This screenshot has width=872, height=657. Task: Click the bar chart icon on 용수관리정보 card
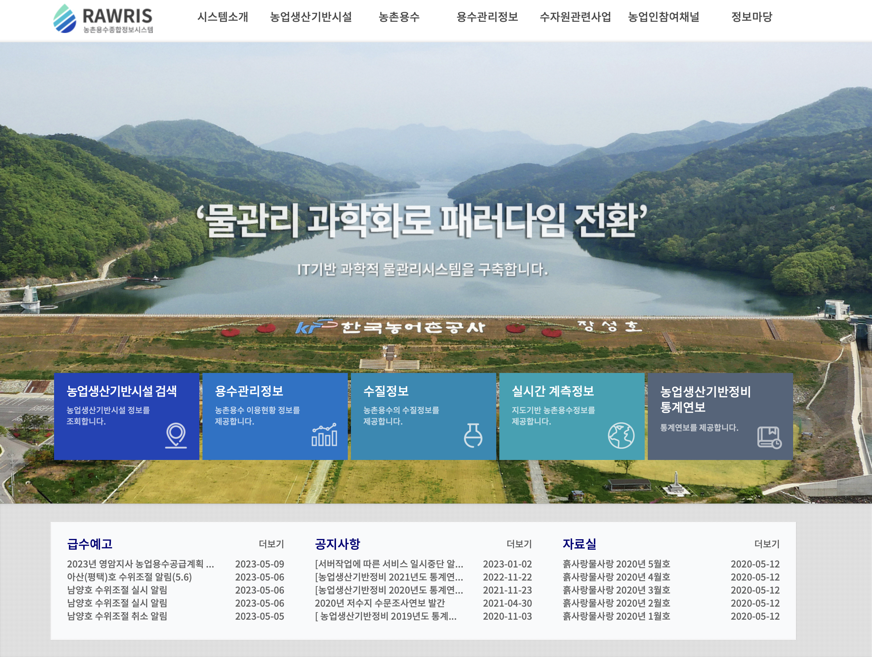[x=324, y=435]
